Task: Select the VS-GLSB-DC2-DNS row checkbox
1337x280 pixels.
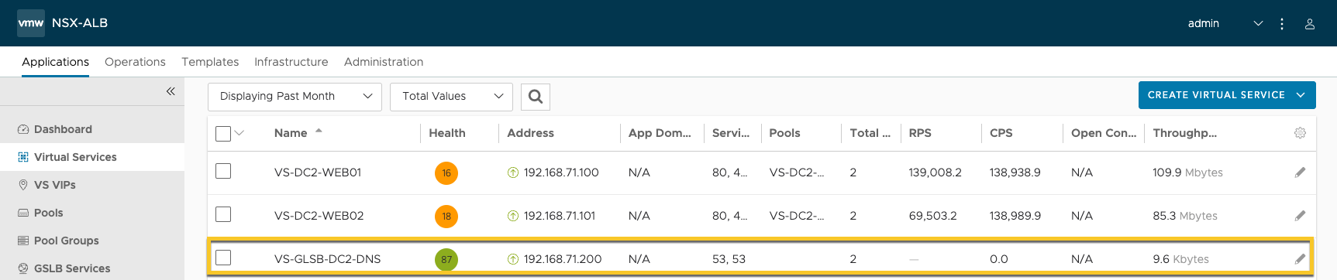Action: point(223,258)
